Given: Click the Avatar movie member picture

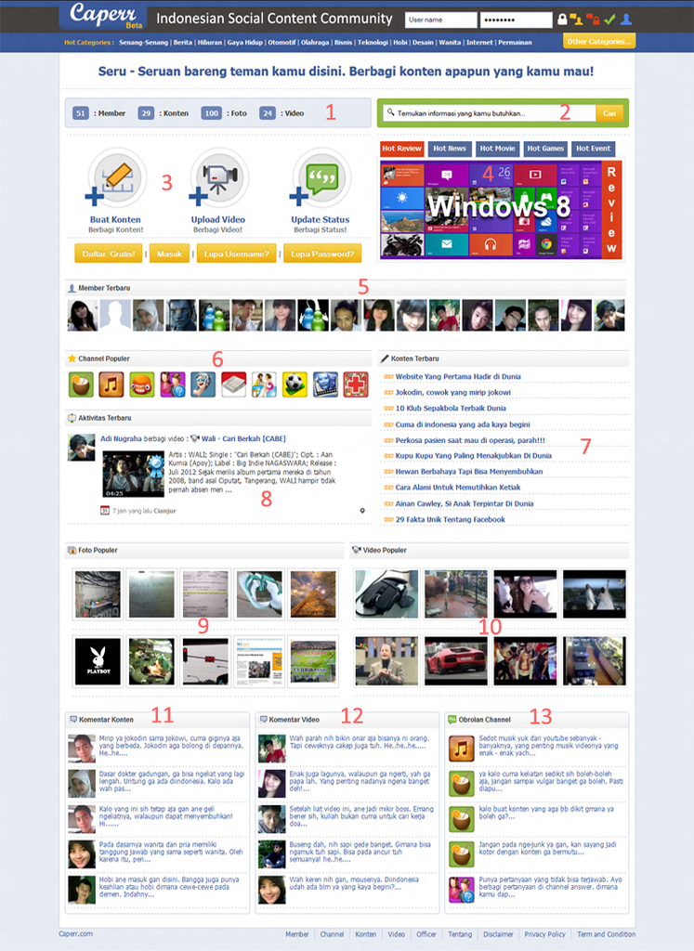Looking at the screenshot, I should 181,316.
